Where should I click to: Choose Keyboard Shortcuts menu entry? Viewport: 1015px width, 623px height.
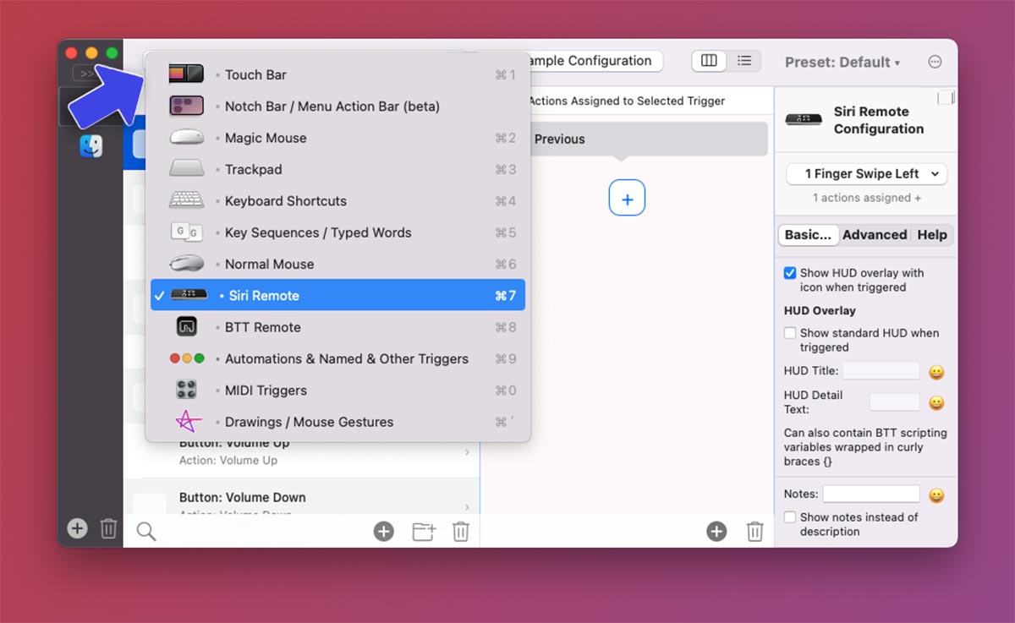click(x=285, y=201)
